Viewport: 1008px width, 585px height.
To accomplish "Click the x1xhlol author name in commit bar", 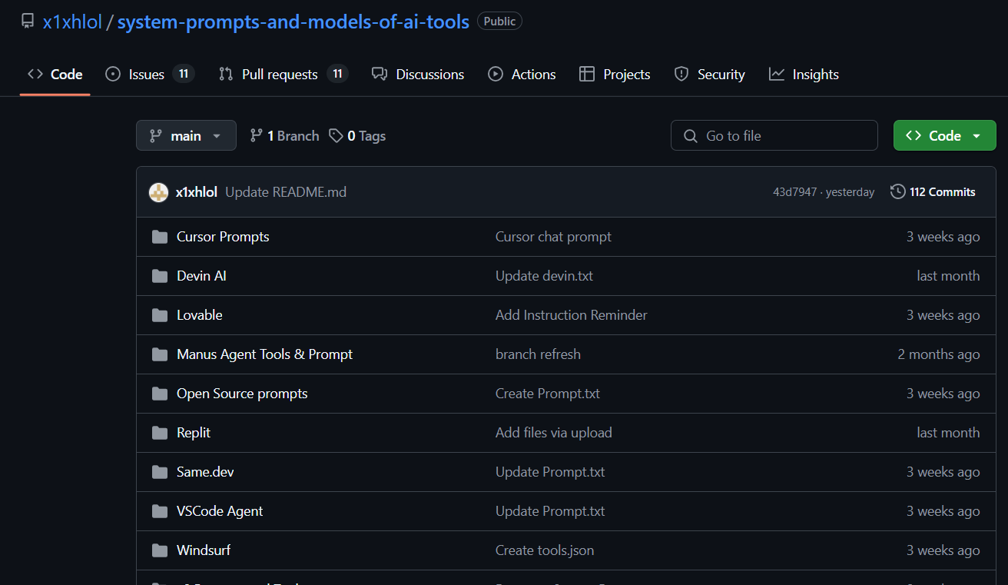I will tap(197, 192).
